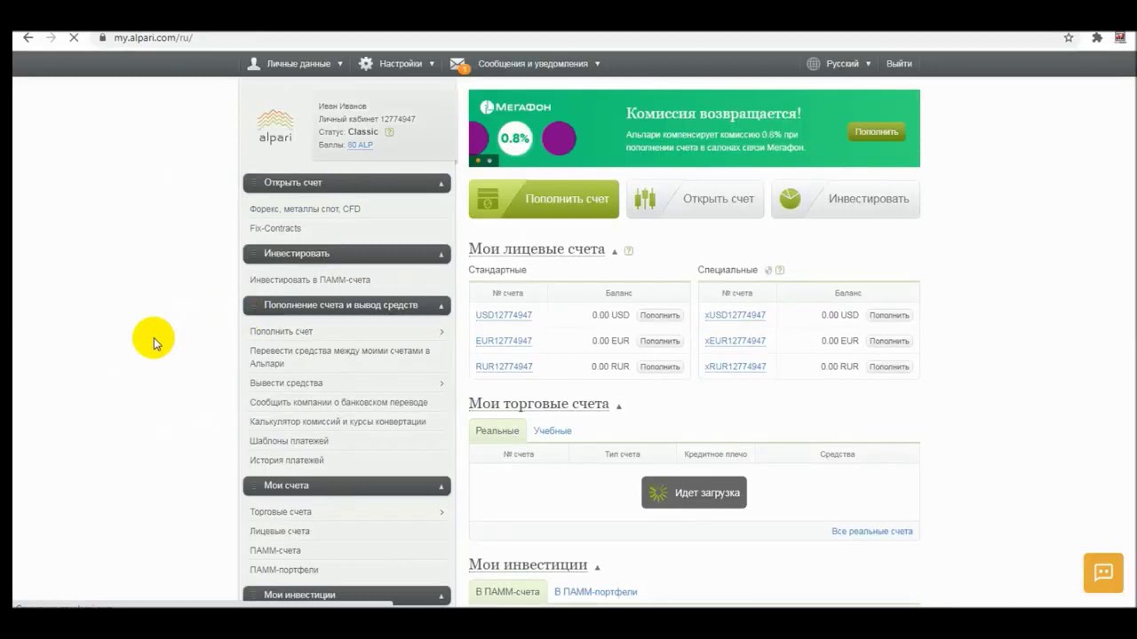Screen dimensions: 1137x639
Task: Stop page loading with the X button
Action: pos(74,37)
